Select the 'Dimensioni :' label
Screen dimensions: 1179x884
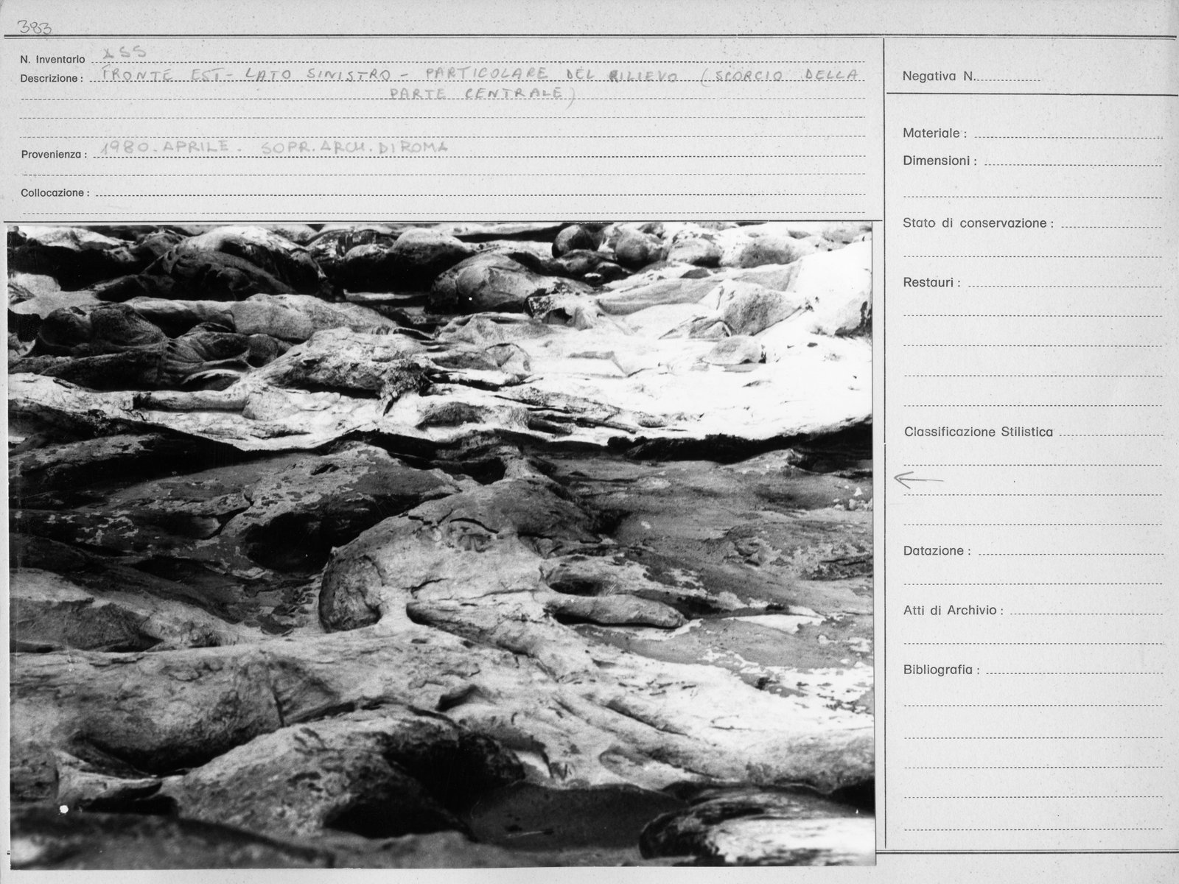tap(940, 161)
